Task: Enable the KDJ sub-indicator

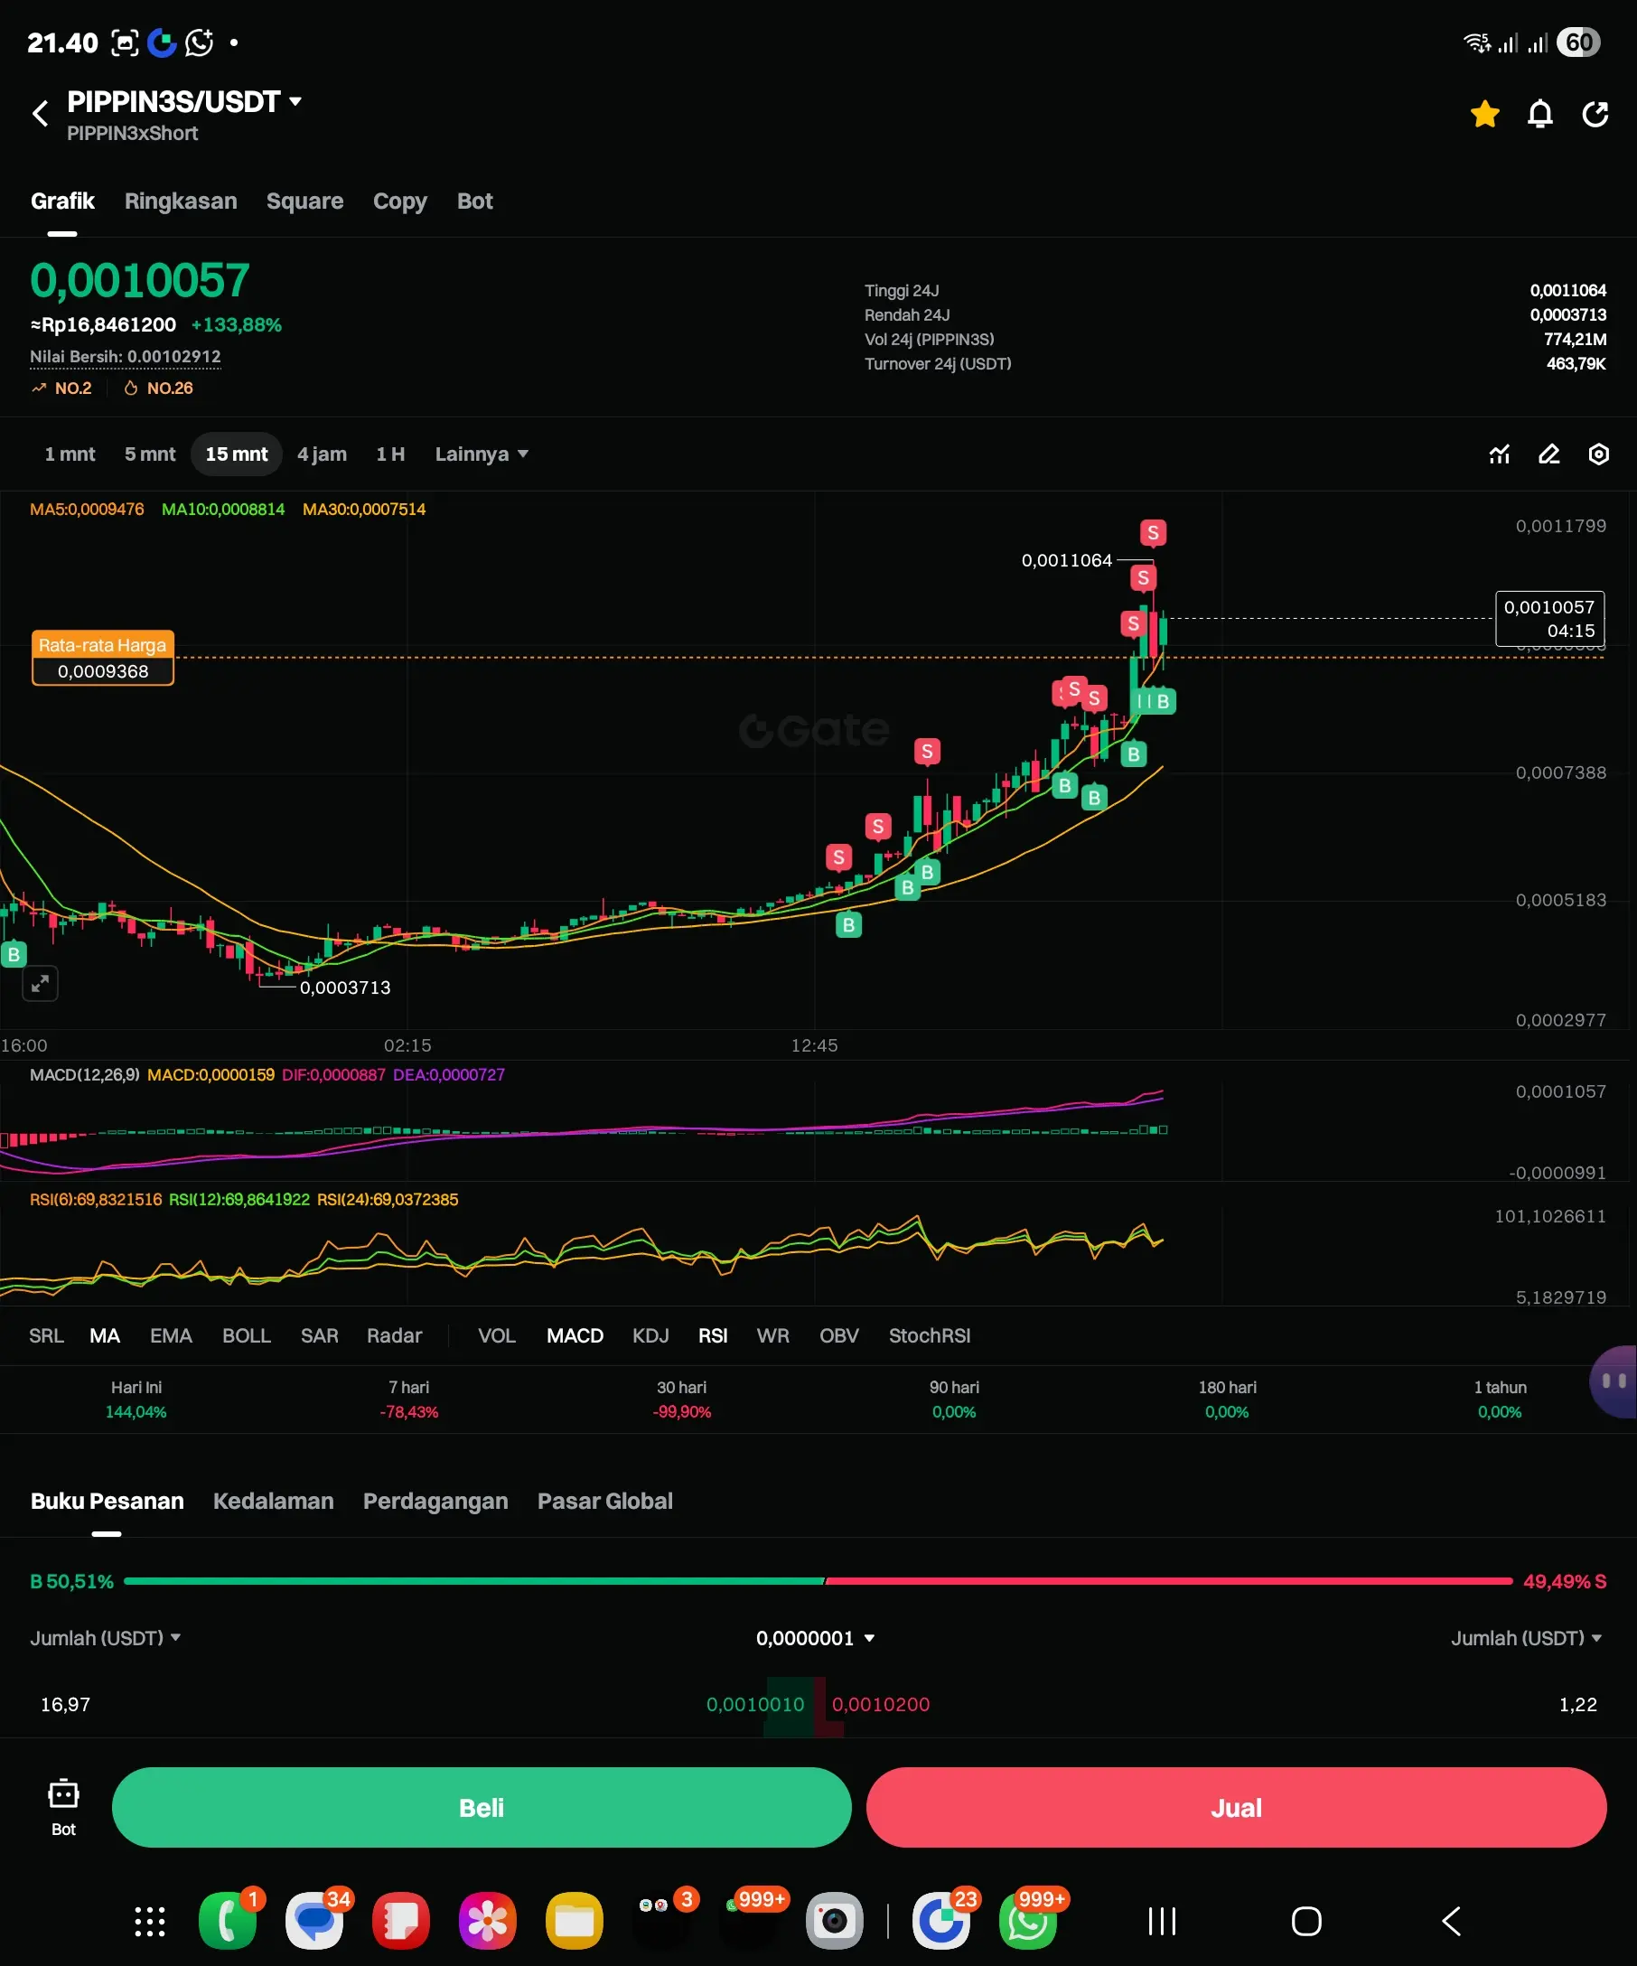Action: (x=650, y=1336)
